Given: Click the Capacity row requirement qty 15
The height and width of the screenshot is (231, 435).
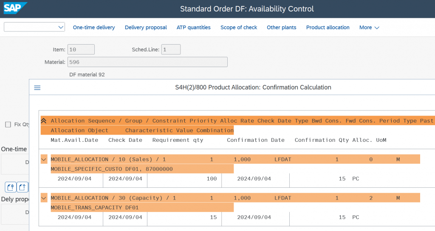Looking at the screenshot, I should click(x=213, y=217).
